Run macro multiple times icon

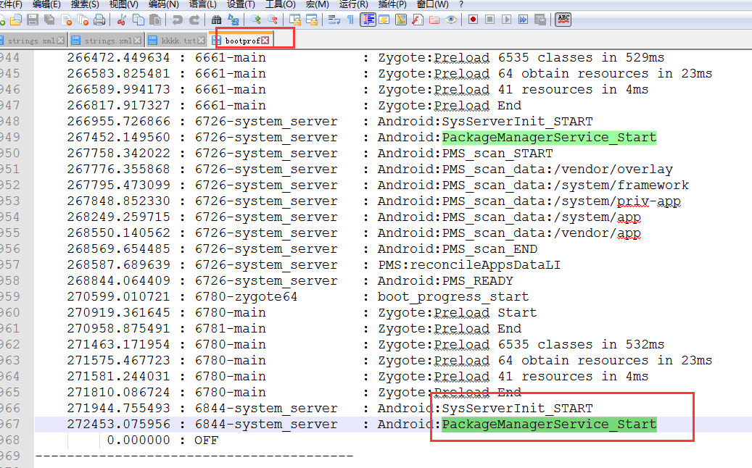tap(524, 20)
